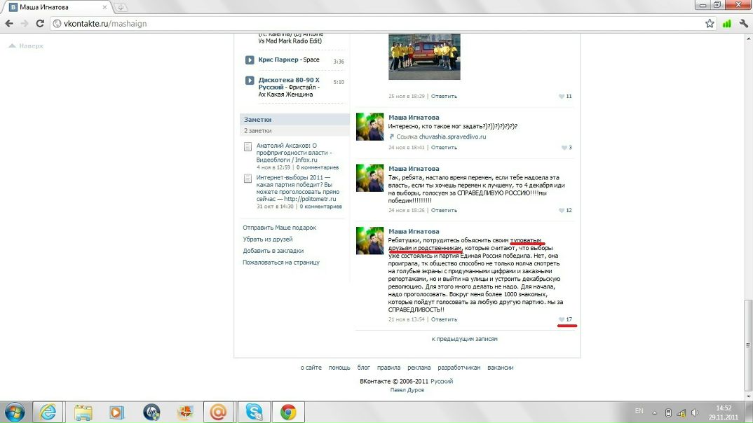Screen dimensions: 753x423
Task: Click Ответить under the 25 ноя post
Action: pyautogui.click(x=444, y=97)
